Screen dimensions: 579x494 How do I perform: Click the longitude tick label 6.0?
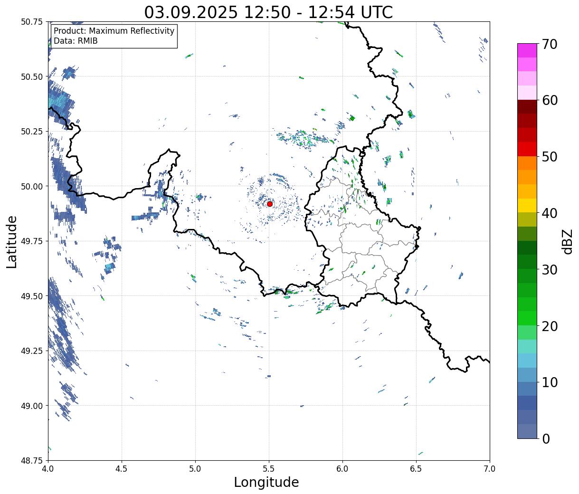342,468
